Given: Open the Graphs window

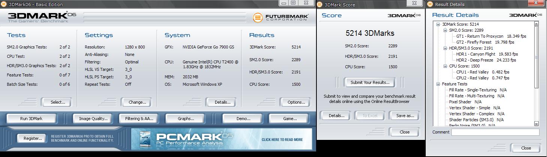Looking at the screenshot, I should (x=186, y=119).
